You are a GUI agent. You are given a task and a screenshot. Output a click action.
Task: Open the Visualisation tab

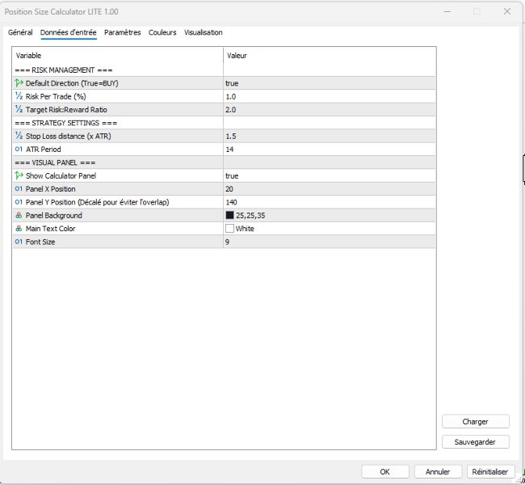click(204, 32)
